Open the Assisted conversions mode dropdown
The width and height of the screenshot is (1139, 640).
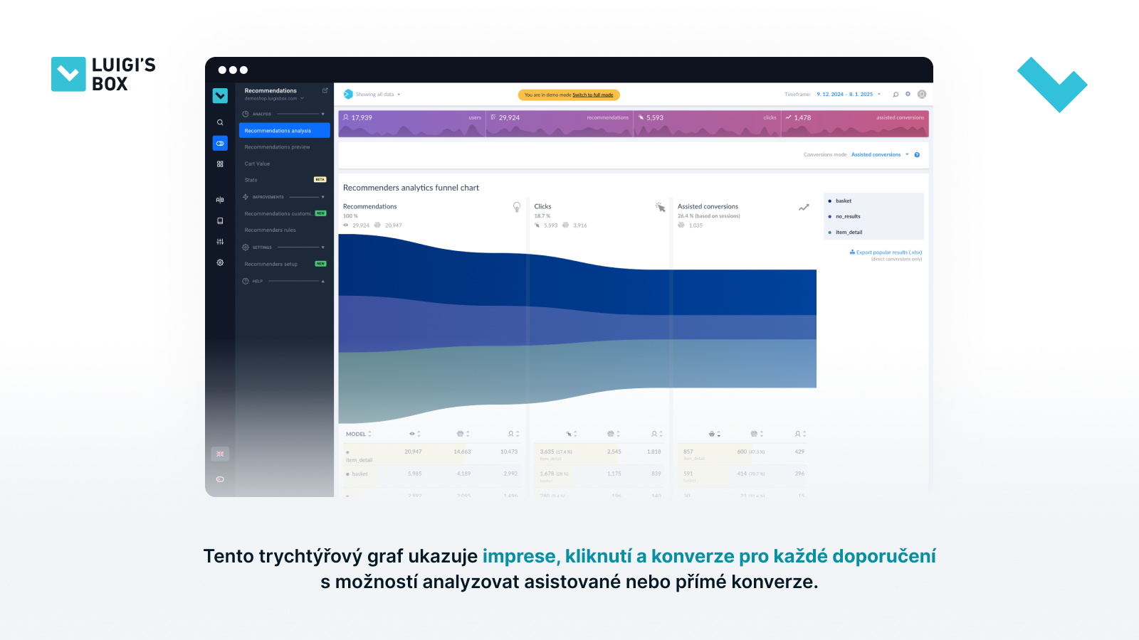[880, 154]
